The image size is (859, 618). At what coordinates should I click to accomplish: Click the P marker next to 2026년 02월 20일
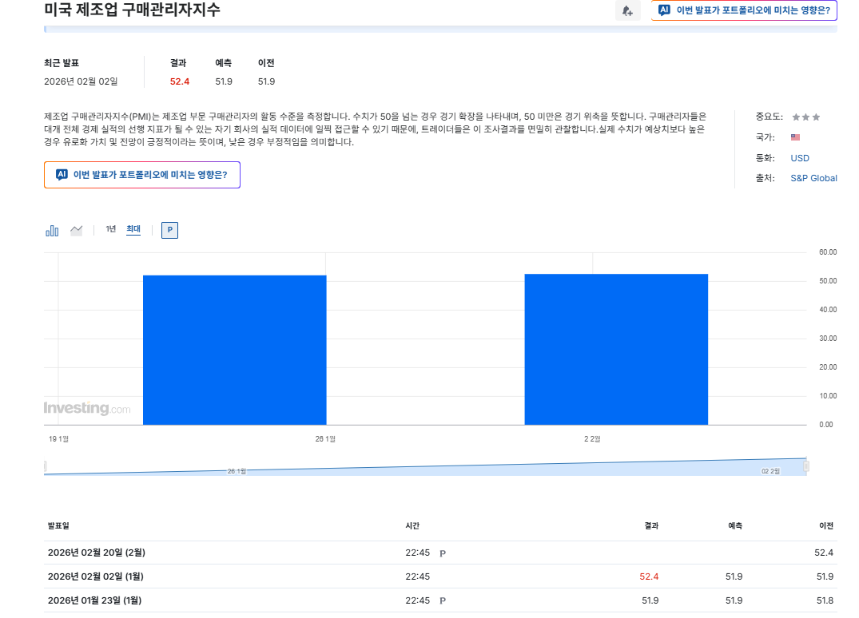[441, 552]
